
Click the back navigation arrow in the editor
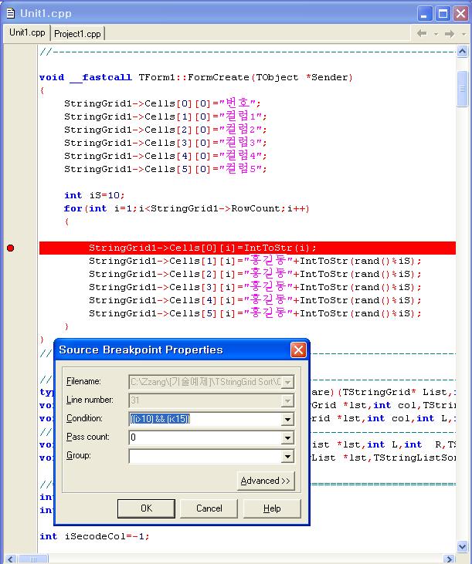coord(422,34)
